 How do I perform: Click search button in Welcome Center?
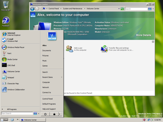point(150,9)
